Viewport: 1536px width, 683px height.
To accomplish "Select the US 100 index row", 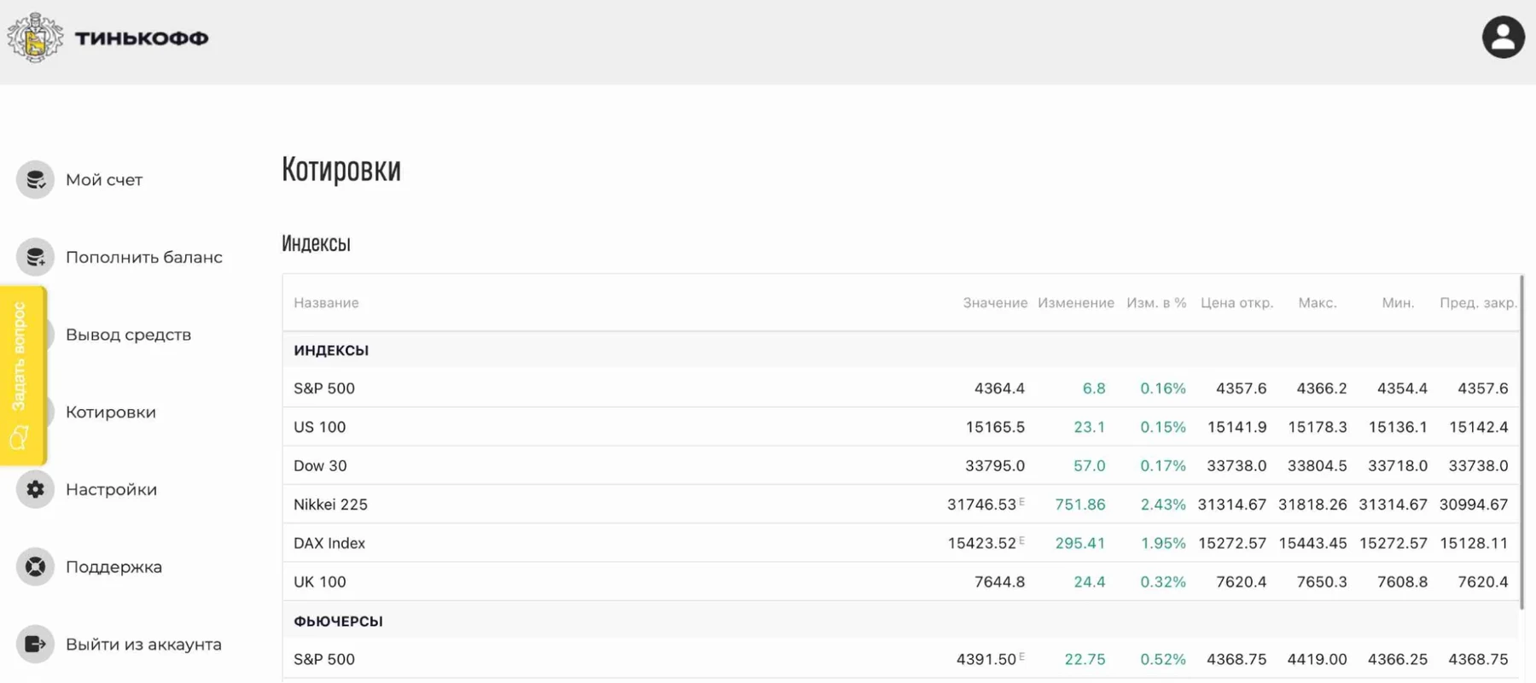I will tap(901, 427).
